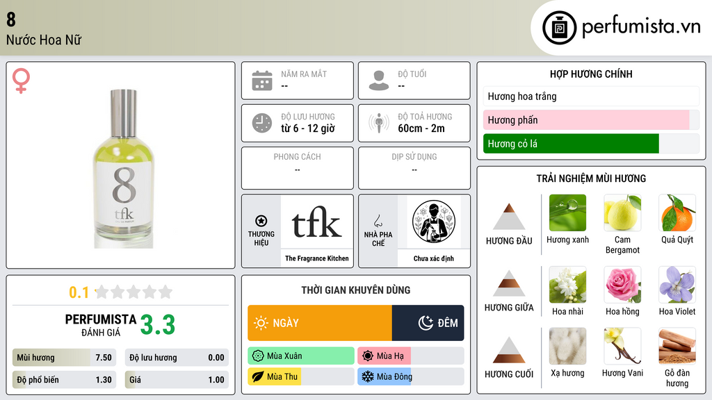Screen dimensions: 712x400
Task: Click the 'Nước Hoa Nữ' subtitle
Action: coord(44,40)
